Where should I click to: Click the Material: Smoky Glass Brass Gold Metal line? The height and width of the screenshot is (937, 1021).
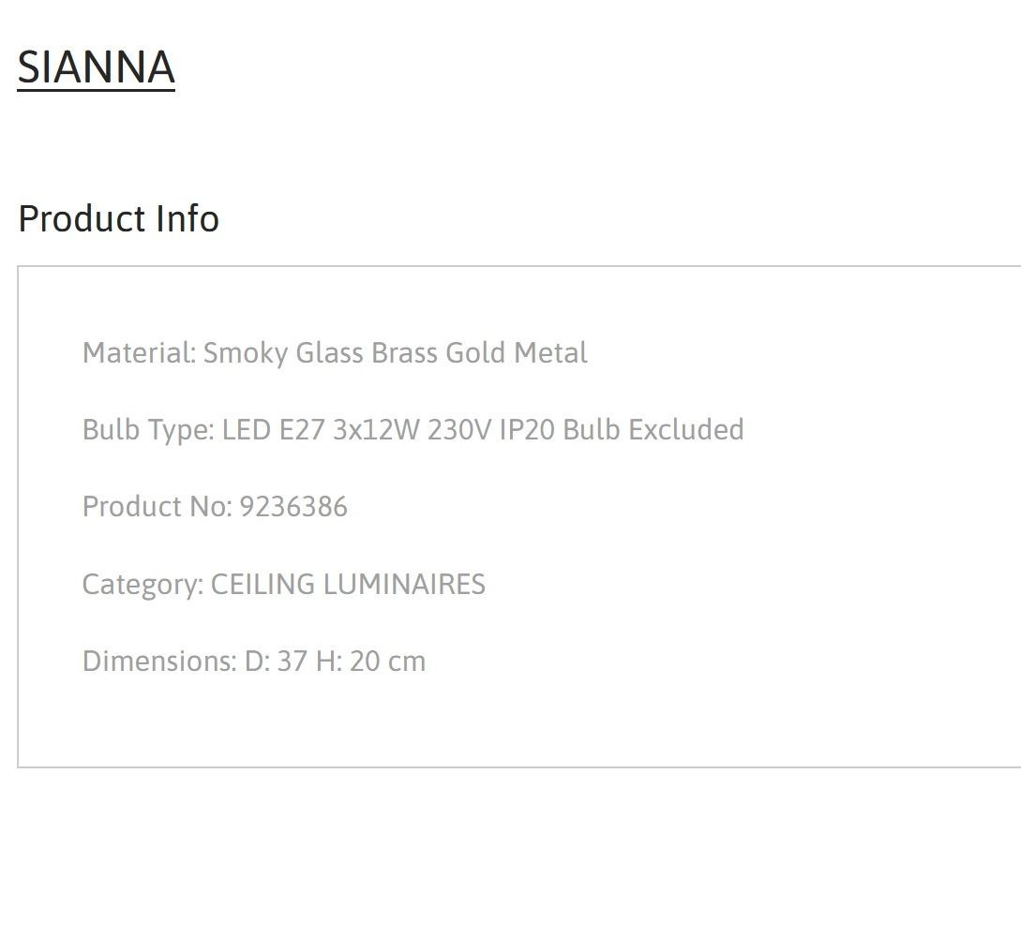(x=335, y=353)
